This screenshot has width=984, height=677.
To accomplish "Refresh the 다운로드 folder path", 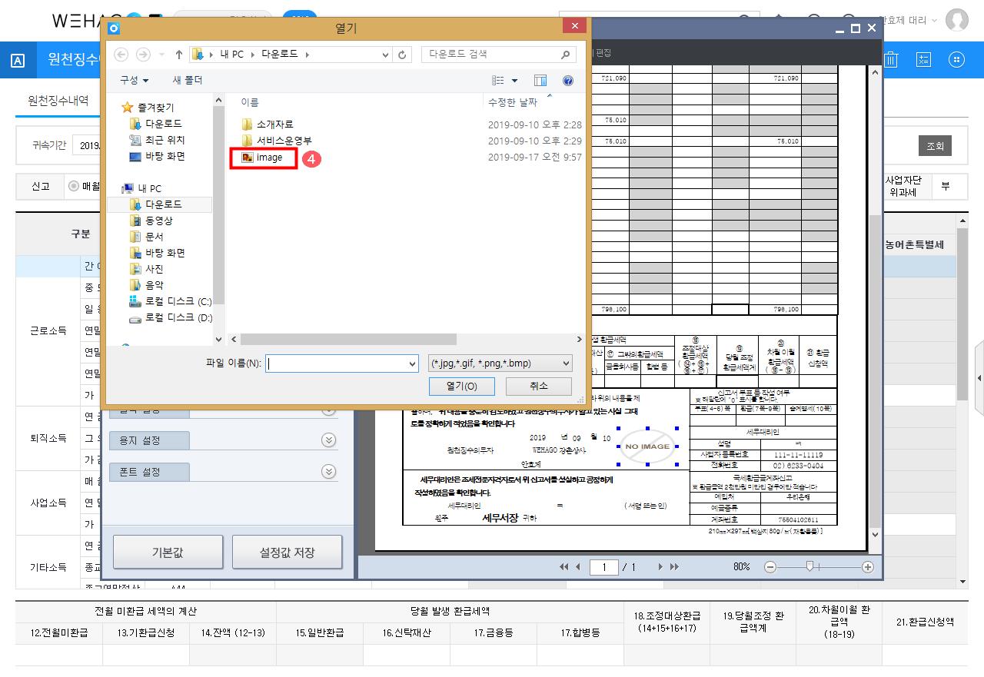I will click(402, 55).
